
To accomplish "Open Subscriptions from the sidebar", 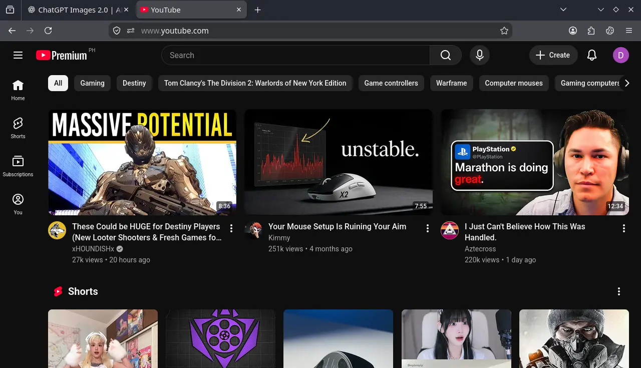I will [x=18, y=166].
